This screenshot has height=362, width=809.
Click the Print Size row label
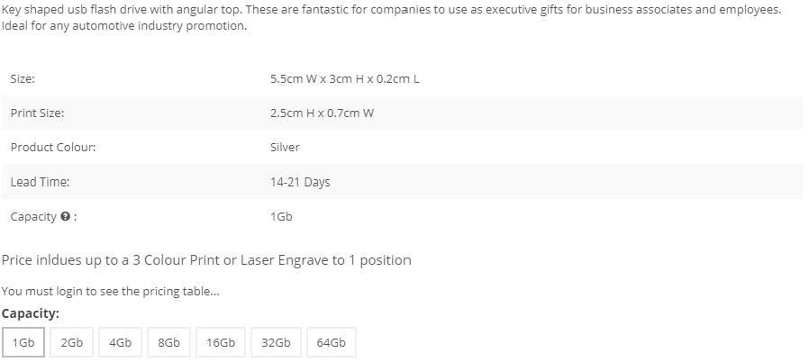coord(37,113)
